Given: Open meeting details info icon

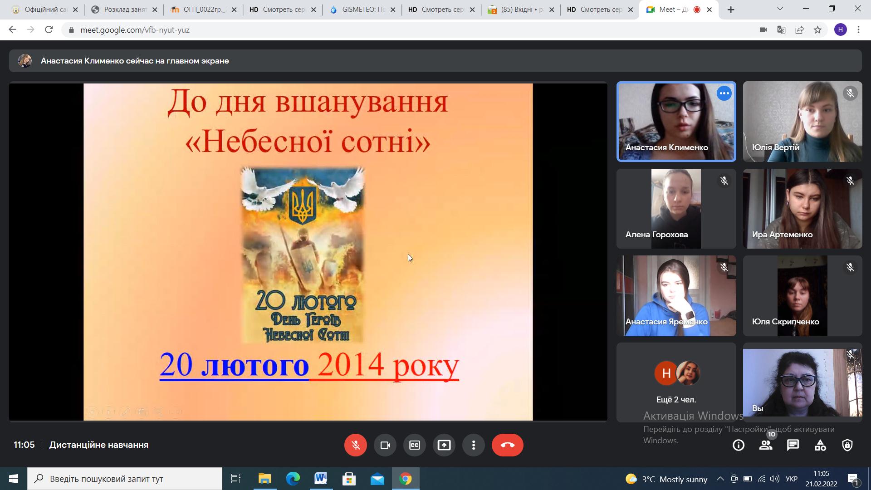Looking at the screenshot, I should pyautogui.click(x=739, y=445).
